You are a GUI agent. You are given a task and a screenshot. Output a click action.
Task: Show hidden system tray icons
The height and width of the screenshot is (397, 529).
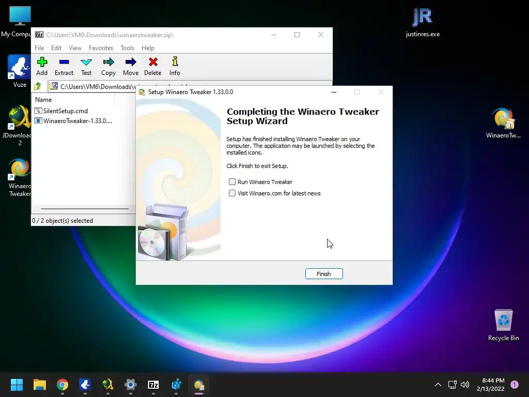point(438,385)
